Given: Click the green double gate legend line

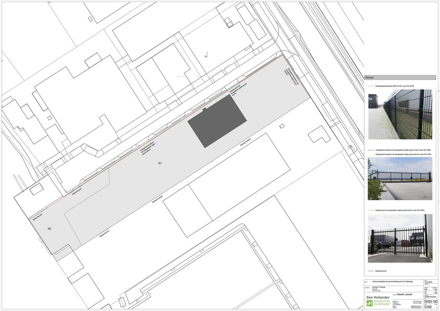Looking at the screenshot, I should point(371,210).
